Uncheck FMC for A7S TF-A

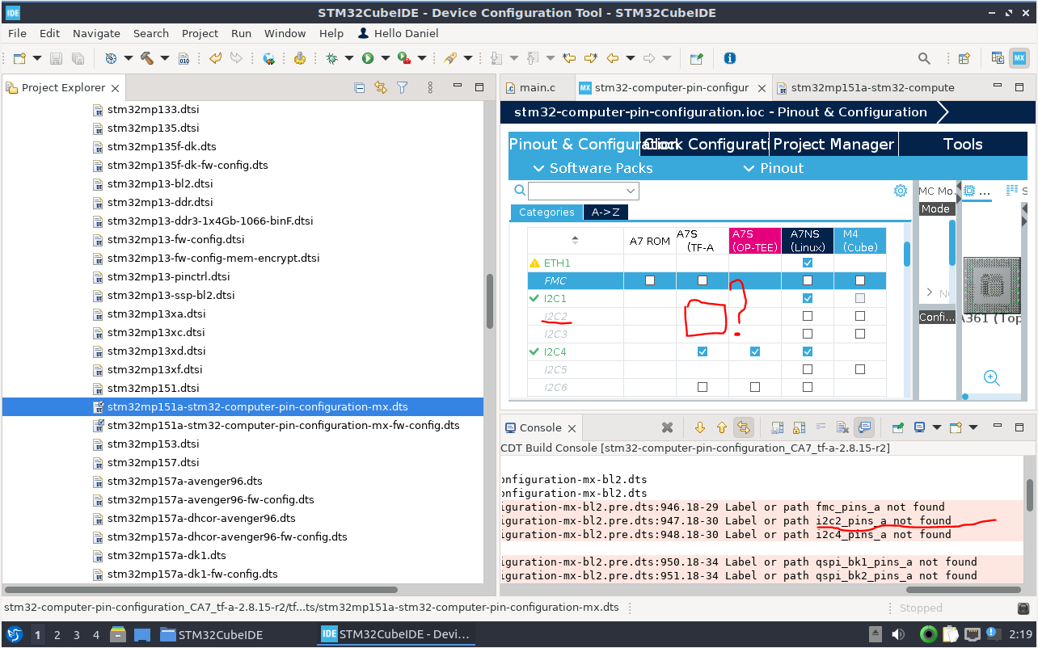[702, 280]
